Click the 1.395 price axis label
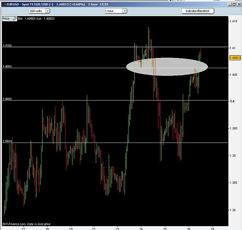The width and height of the screenshot is (242, 230). [x=233, y=128]
